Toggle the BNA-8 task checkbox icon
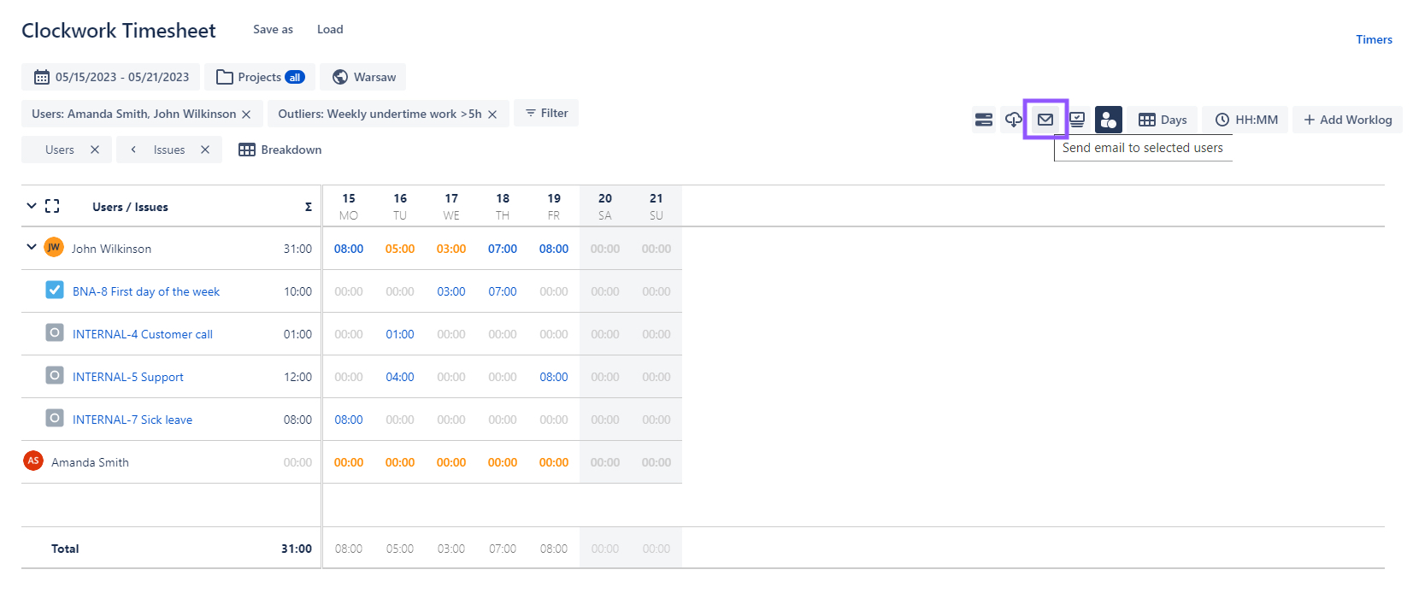 pos(55,291)
